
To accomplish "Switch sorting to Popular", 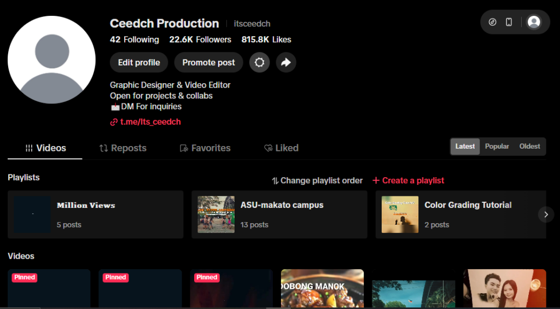I will click(x=497, y=147).
